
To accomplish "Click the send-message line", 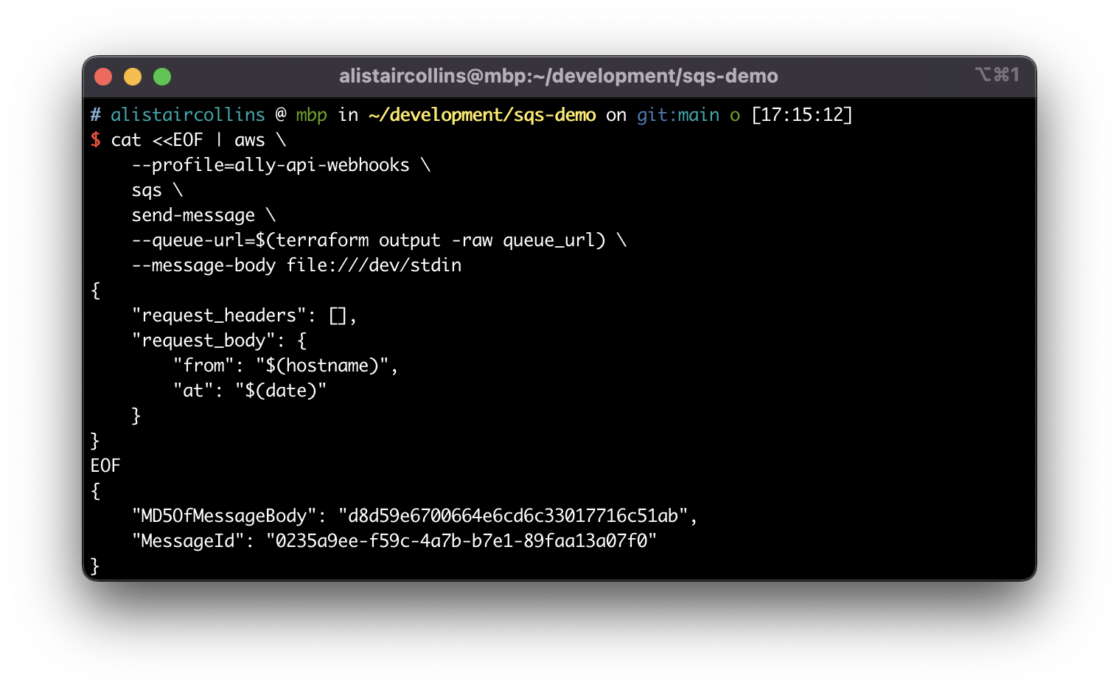I will point(203,215).
